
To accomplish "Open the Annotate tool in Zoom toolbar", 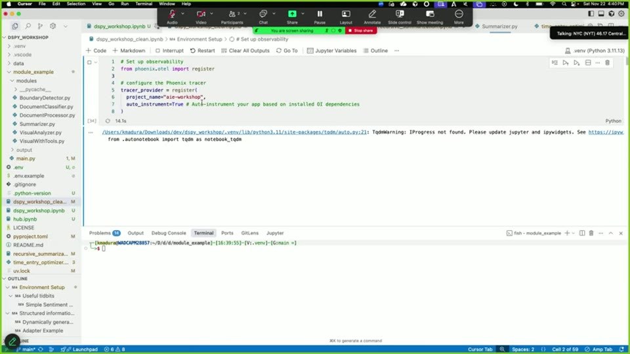I will (x=372, y=16).
